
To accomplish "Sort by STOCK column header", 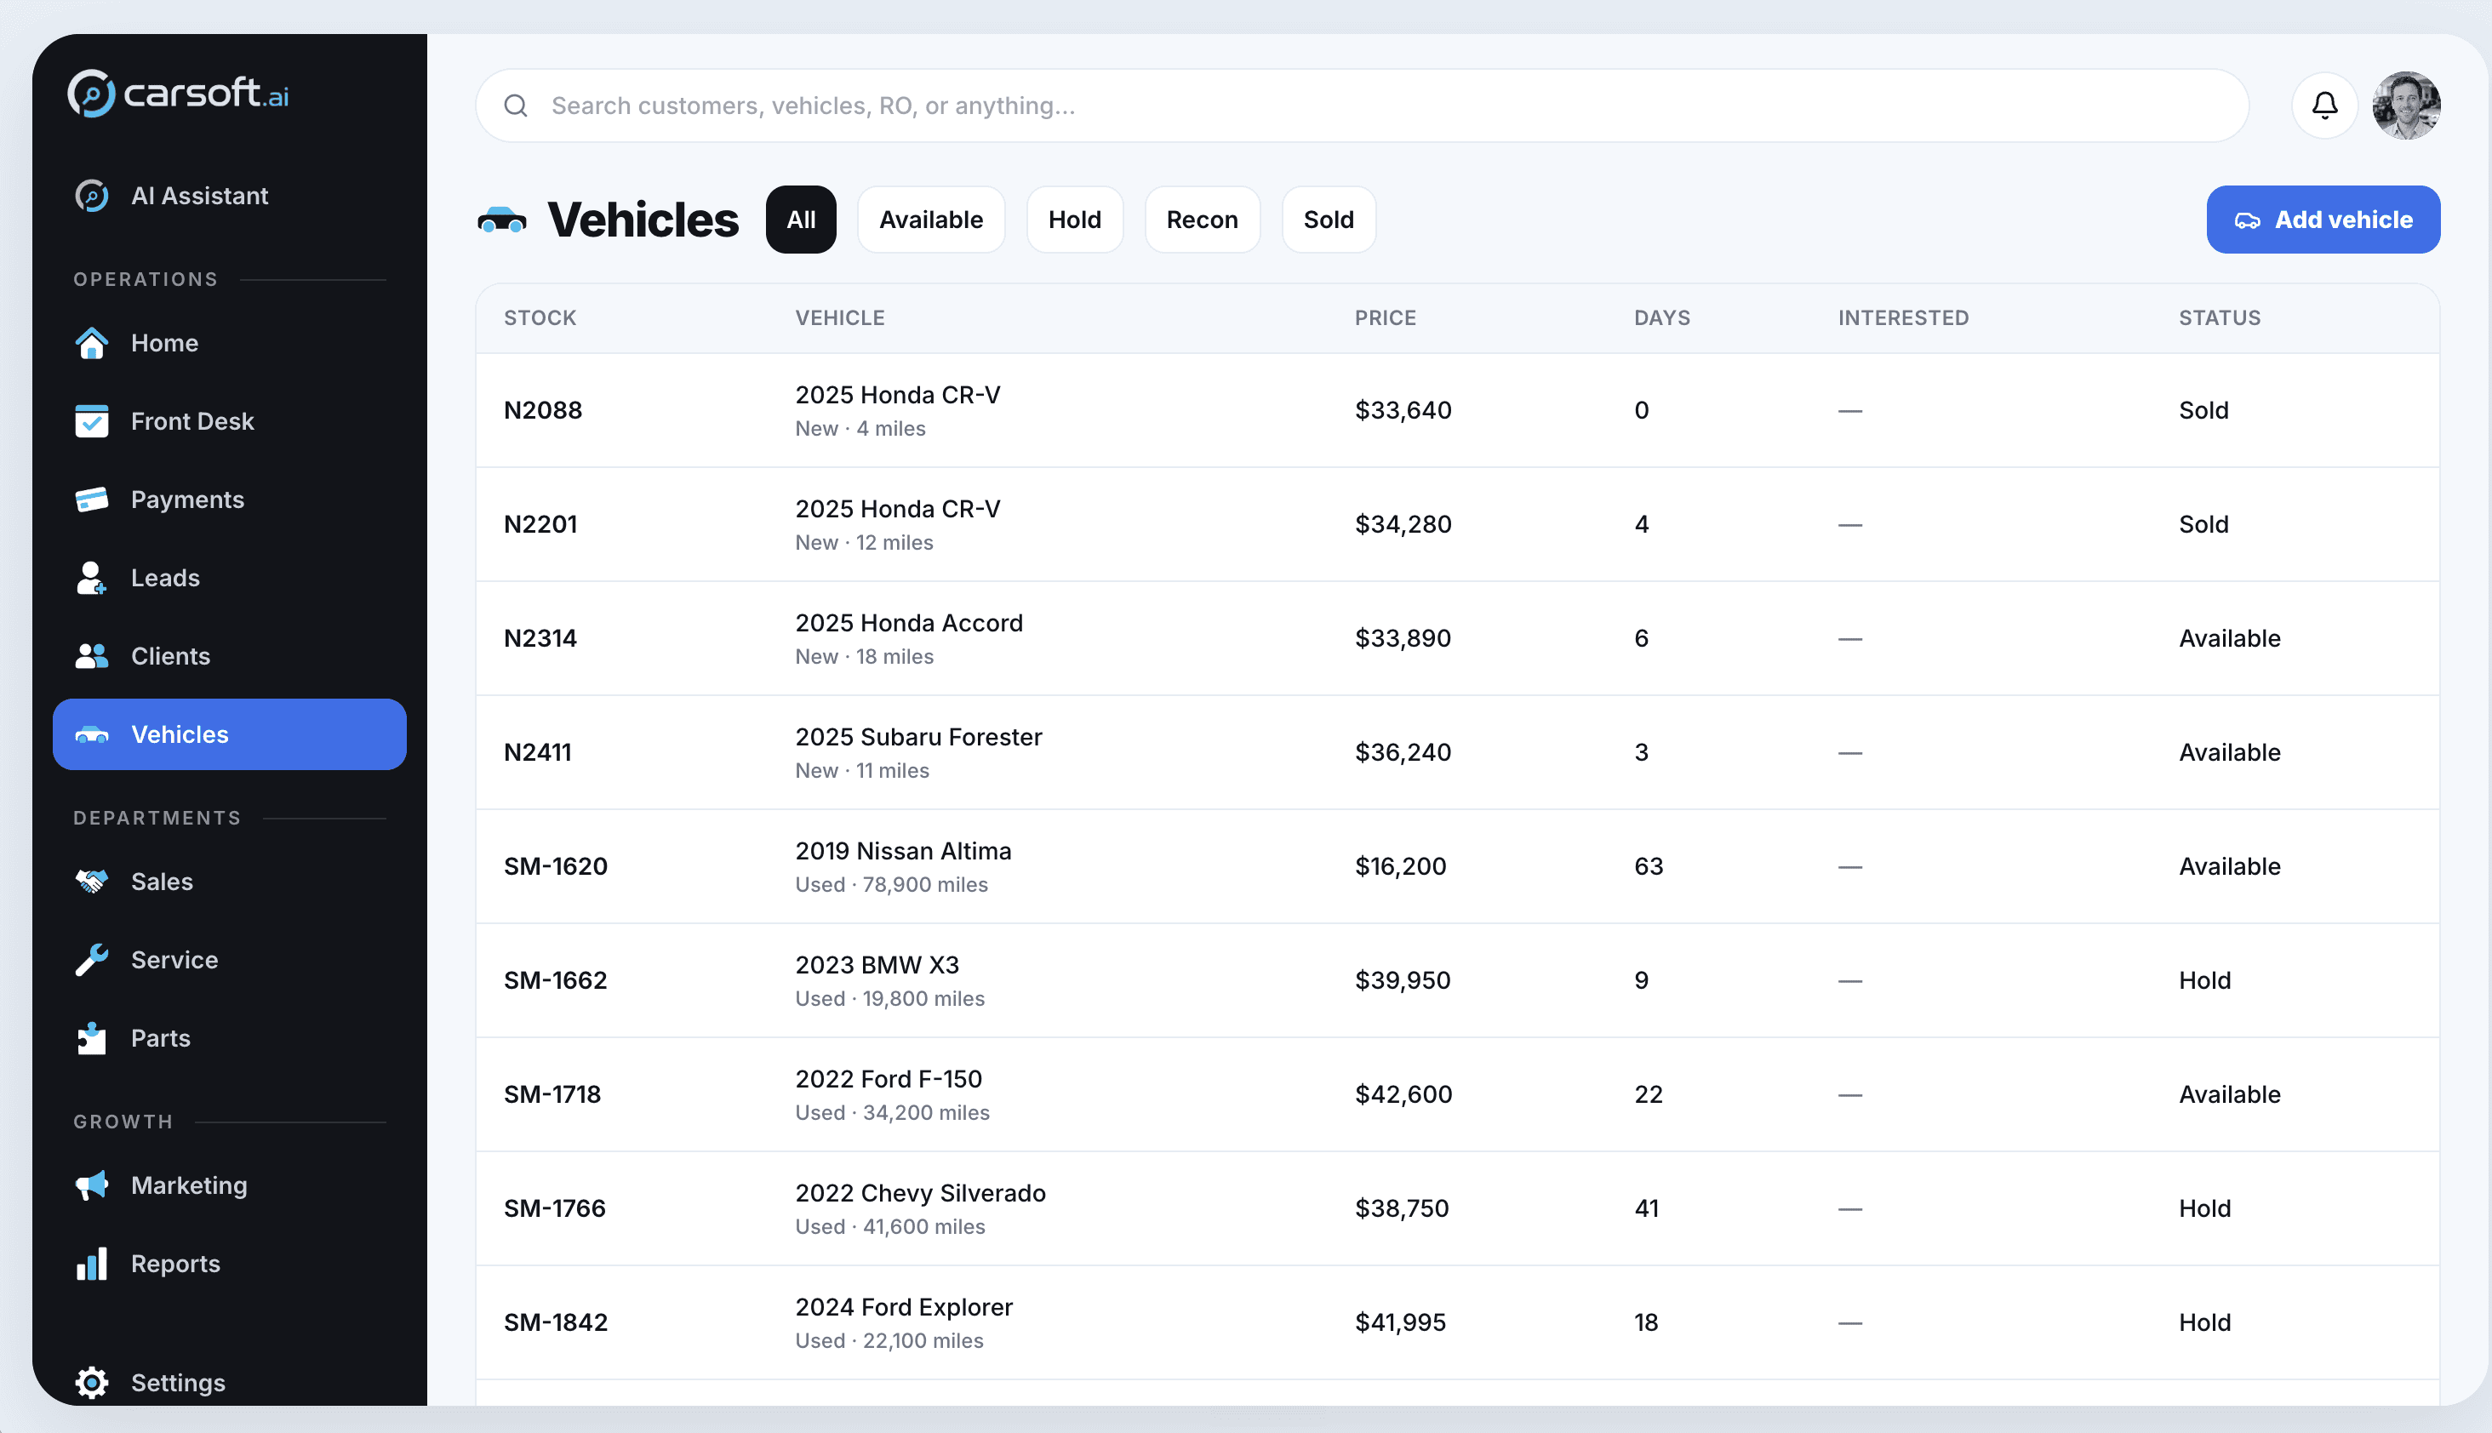I will coord(540,318).
